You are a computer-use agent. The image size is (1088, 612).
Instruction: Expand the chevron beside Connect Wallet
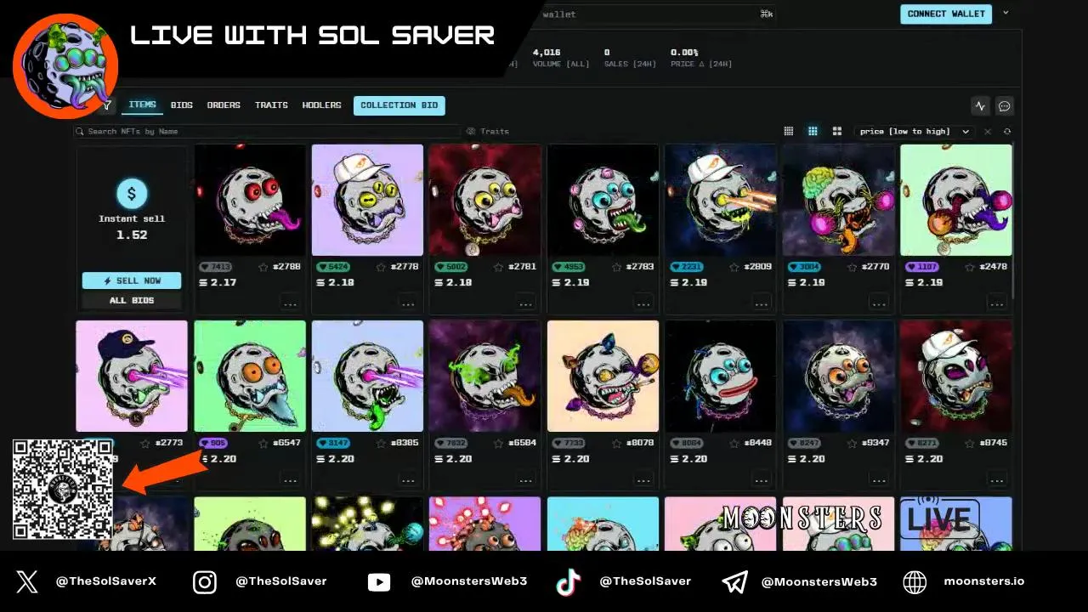(x=1006, y=13)
